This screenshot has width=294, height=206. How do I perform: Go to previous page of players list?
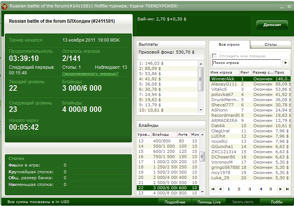[220, 189]
